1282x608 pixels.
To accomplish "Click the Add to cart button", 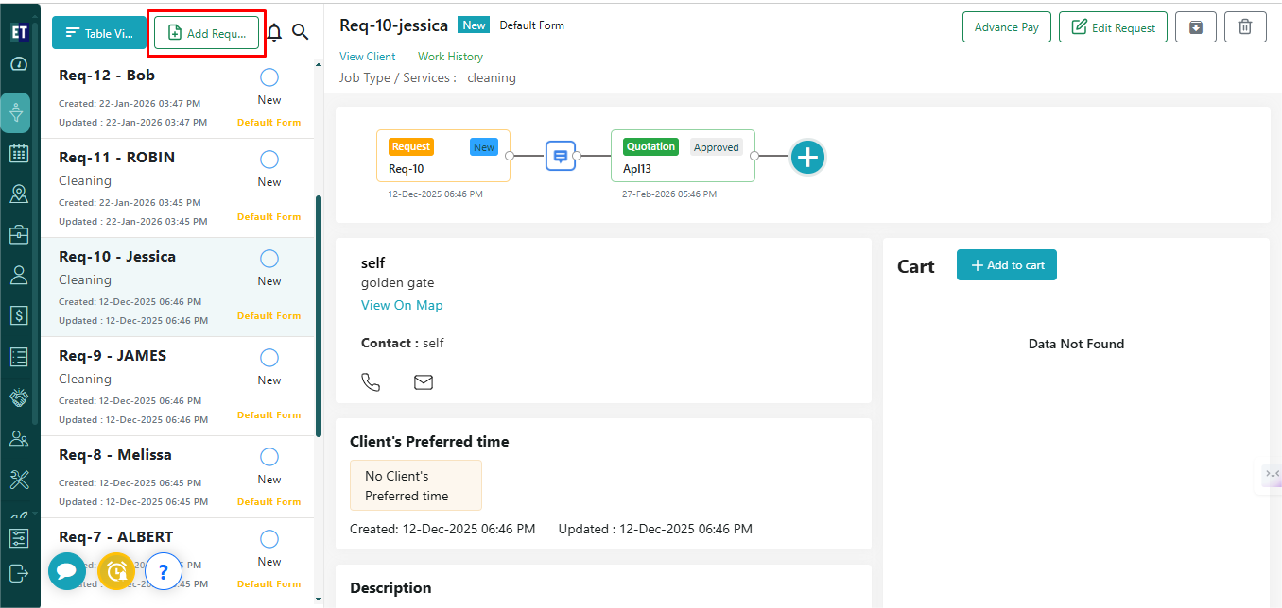I will pos(1006,265).
